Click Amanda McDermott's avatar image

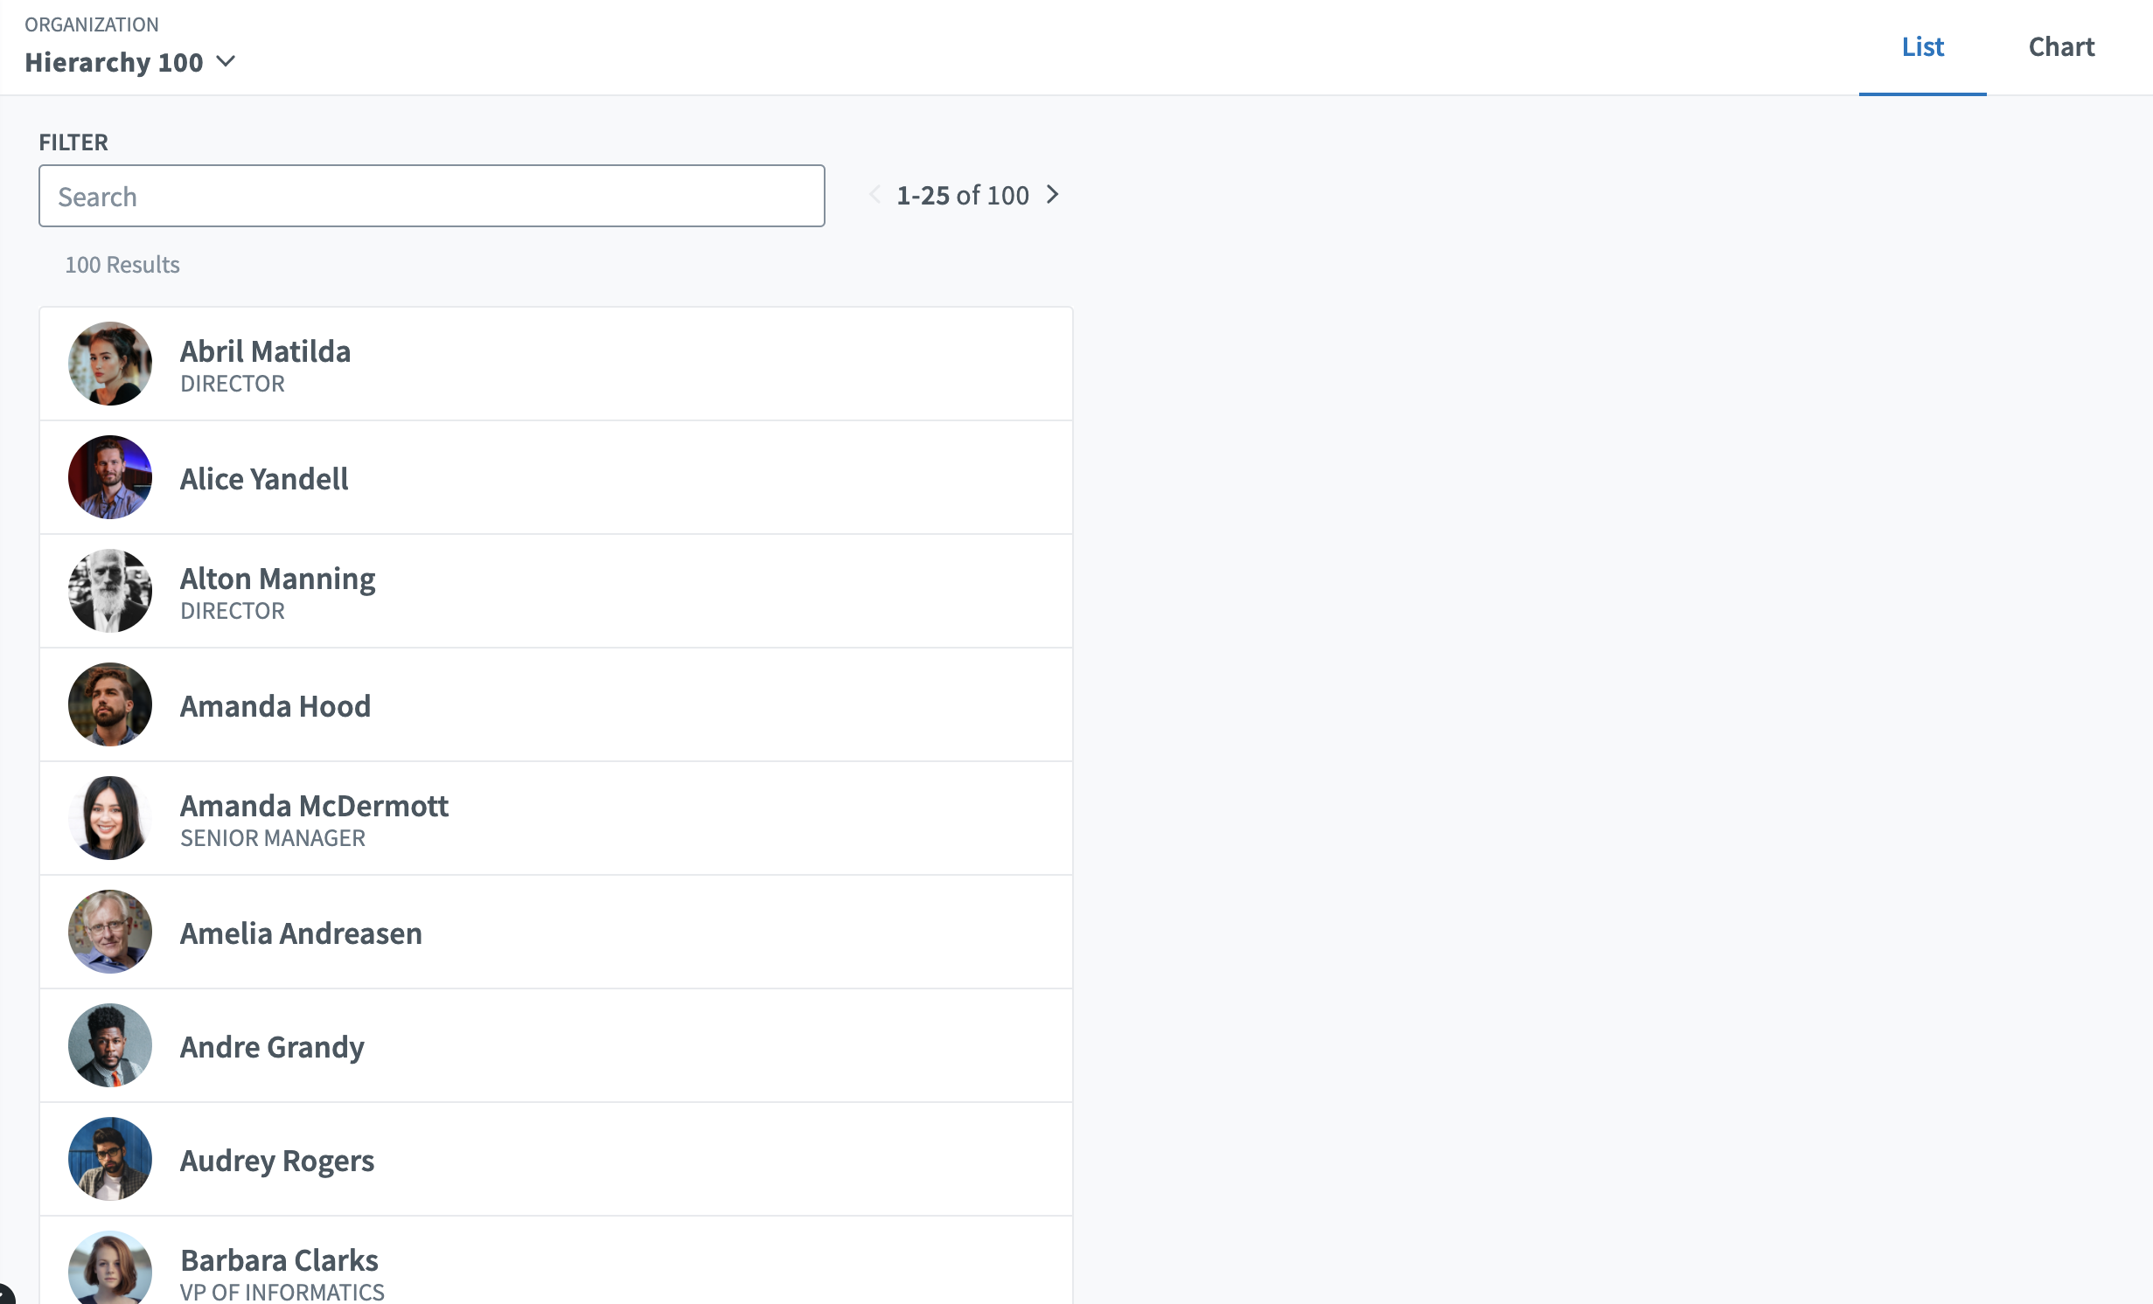coord(110,818)
